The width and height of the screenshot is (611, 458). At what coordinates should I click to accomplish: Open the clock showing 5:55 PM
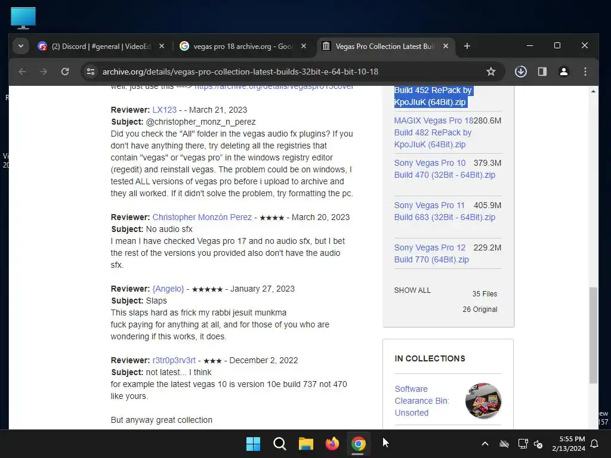(x=569, y=444)
